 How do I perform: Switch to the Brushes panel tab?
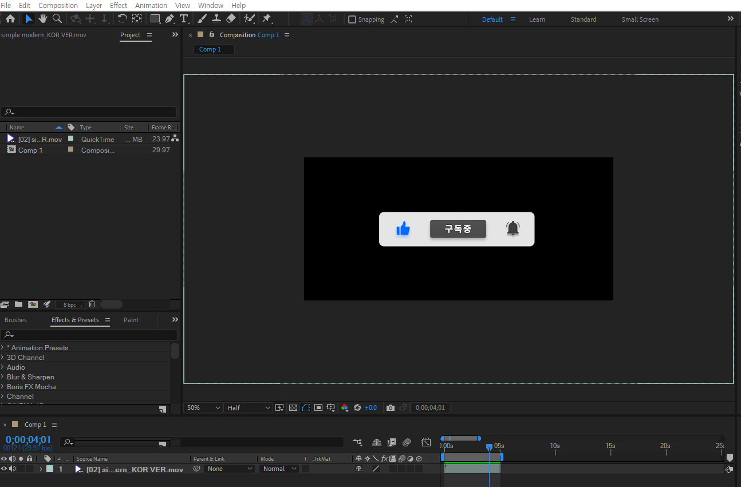coord(15,320)
